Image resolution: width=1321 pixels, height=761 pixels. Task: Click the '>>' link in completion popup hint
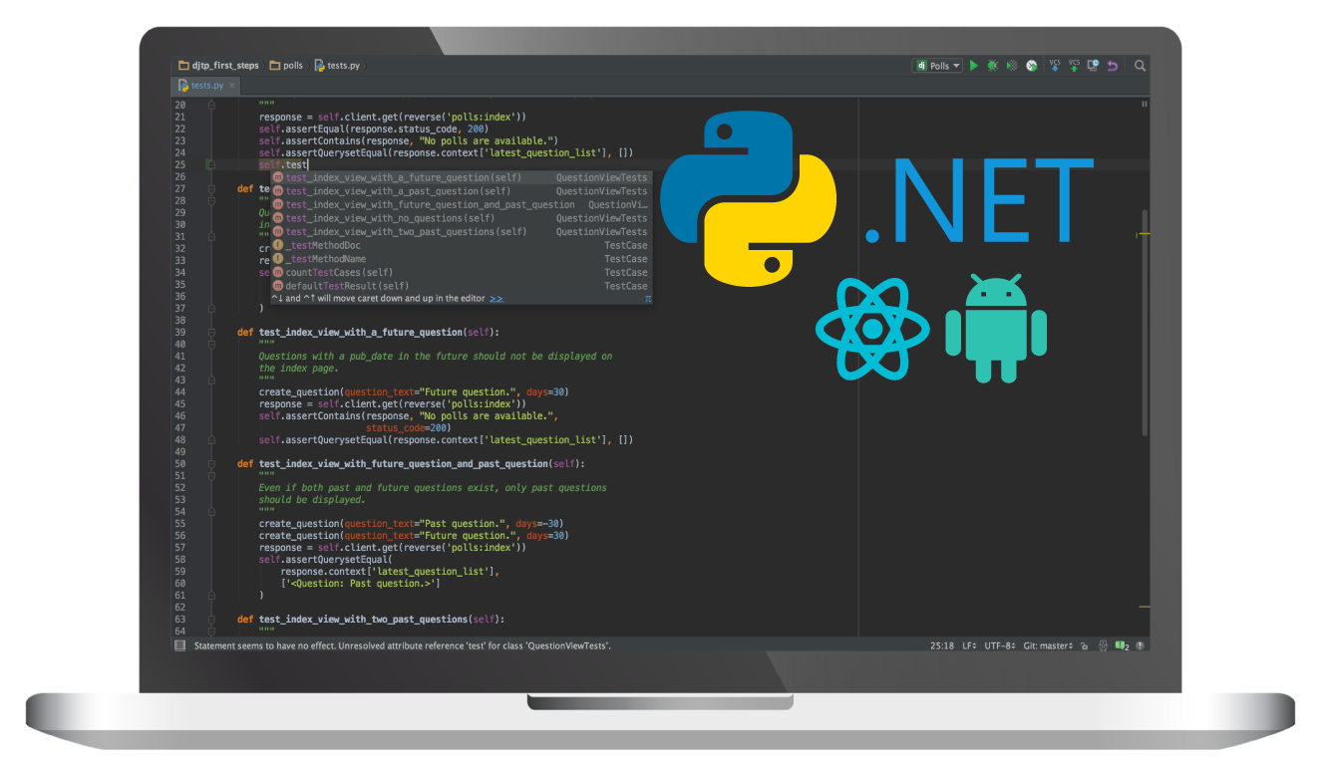click(x=496, y=298)
